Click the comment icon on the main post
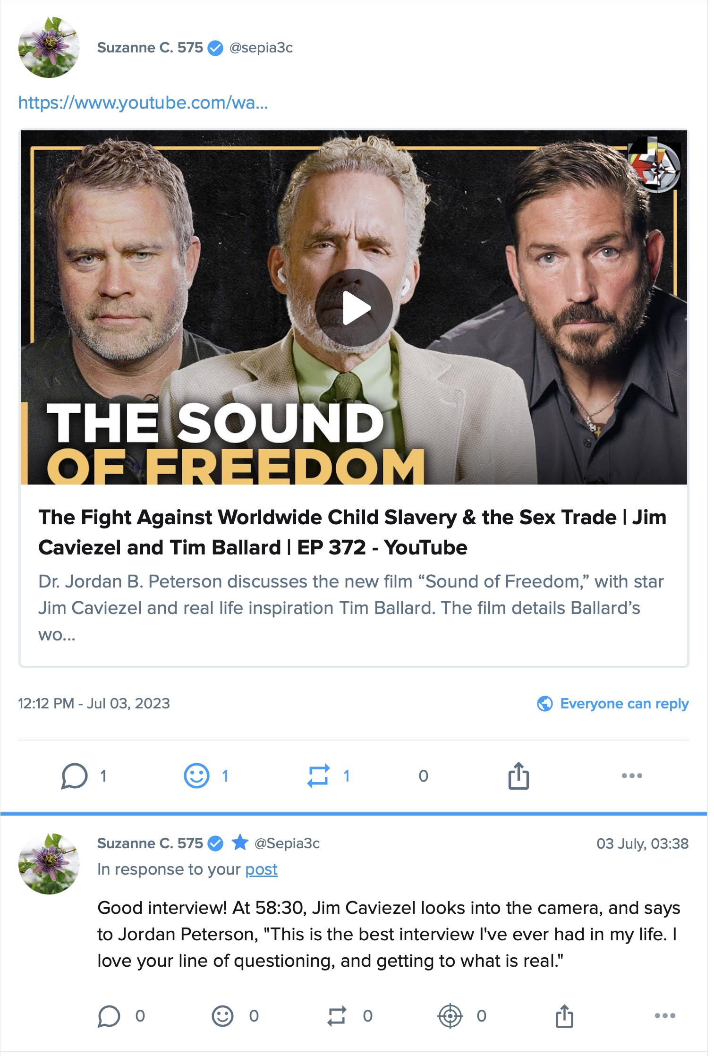Image resolution: width=714 pixels, height=1056 pixels. [75, 776]
